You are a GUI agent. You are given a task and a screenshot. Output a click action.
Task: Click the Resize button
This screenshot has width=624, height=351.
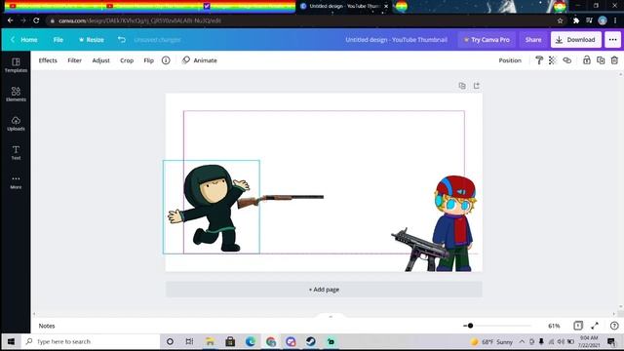92,39
